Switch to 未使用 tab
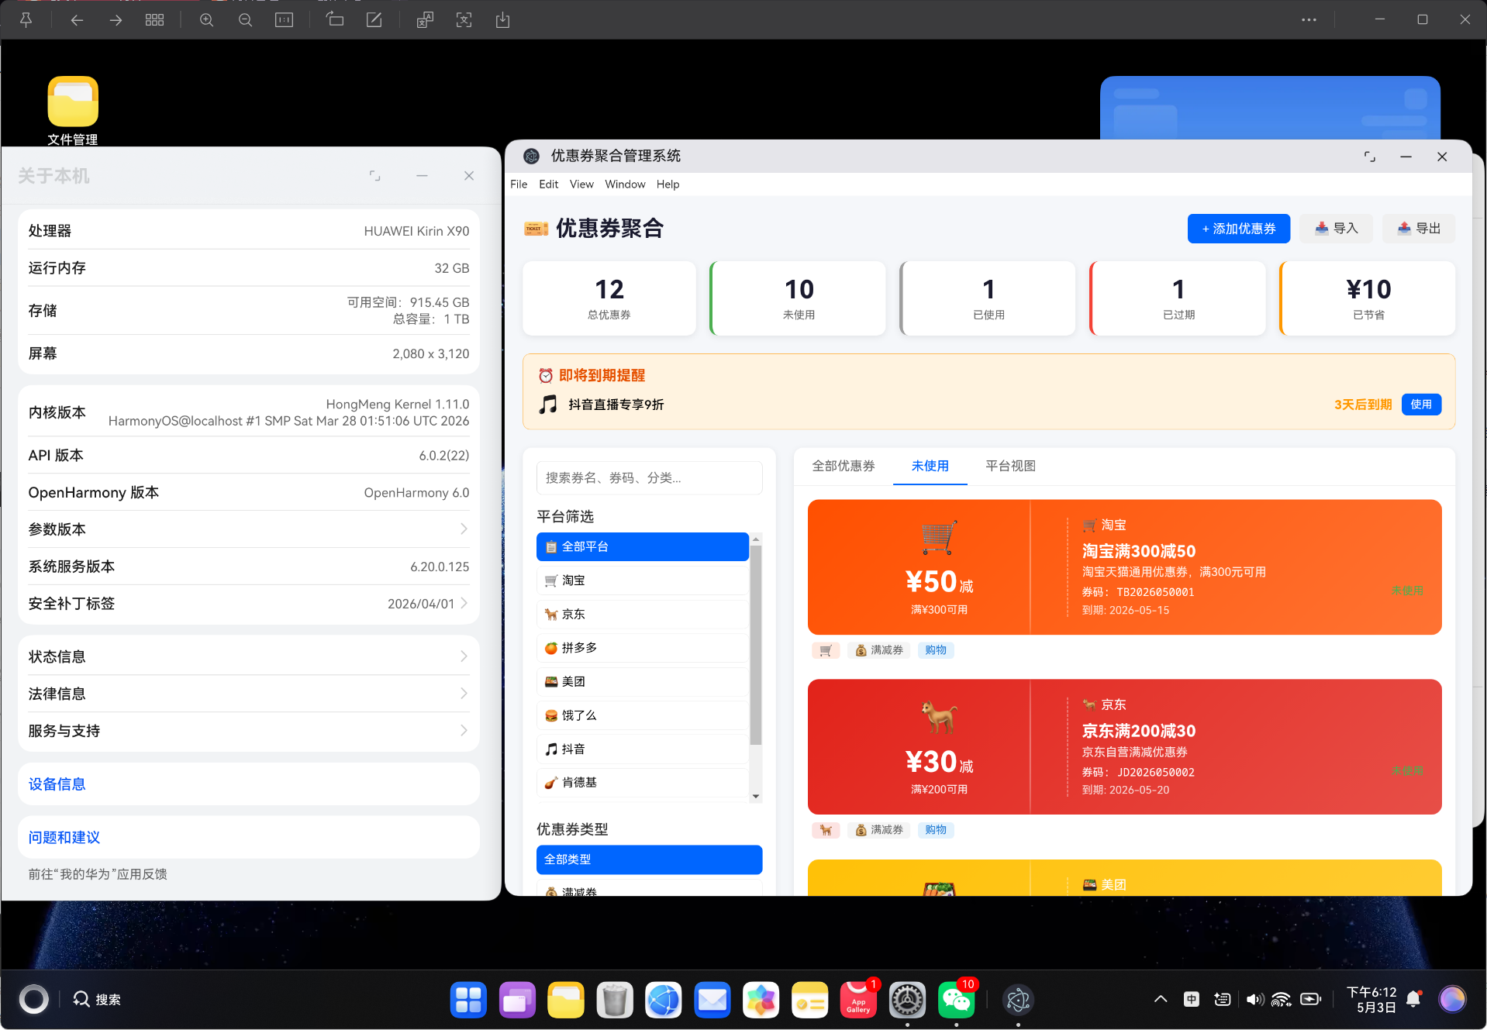 click(x=930, y=466)
